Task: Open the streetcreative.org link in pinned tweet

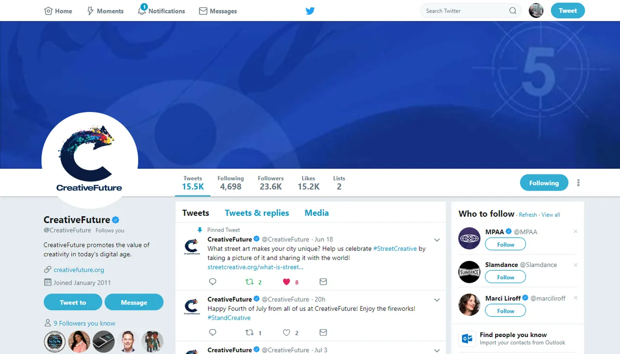Action: click(256, 267)
